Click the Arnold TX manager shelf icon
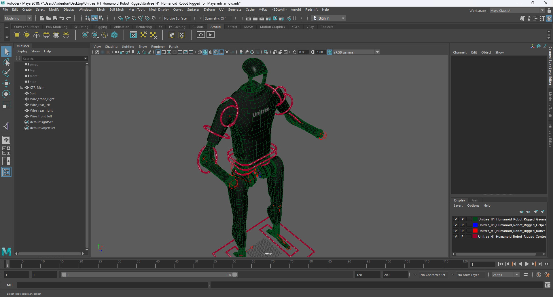 pyautogui.click(x=133, y=35)
